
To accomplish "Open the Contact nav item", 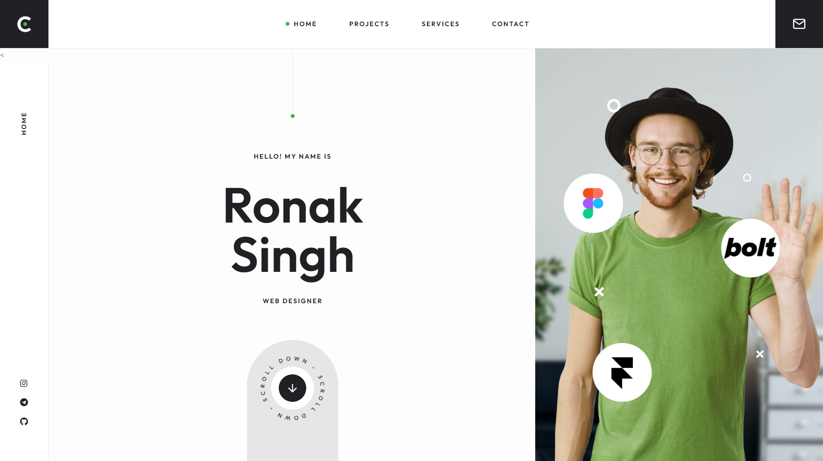I will [x=510, y=24].
